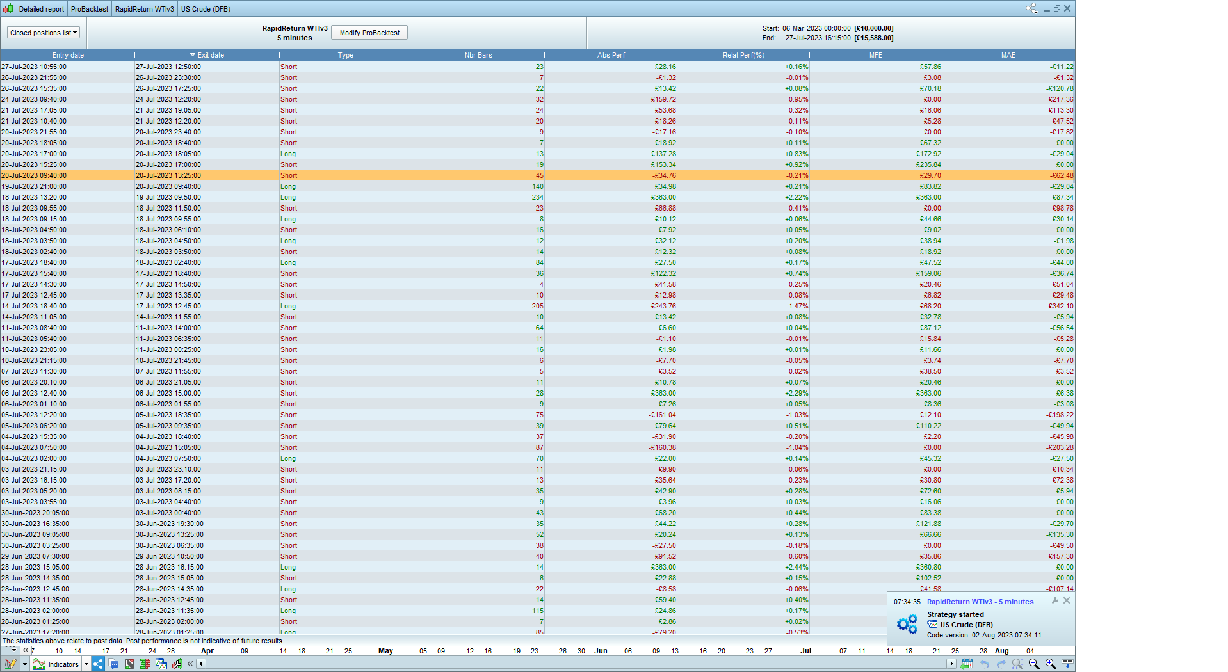This screenshot has height=672, width=1228.
Task: Open the red-green order list icon
Action: 129,664
